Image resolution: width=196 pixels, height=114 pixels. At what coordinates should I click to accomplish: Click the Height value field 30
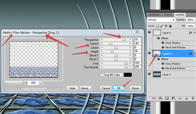138,51
